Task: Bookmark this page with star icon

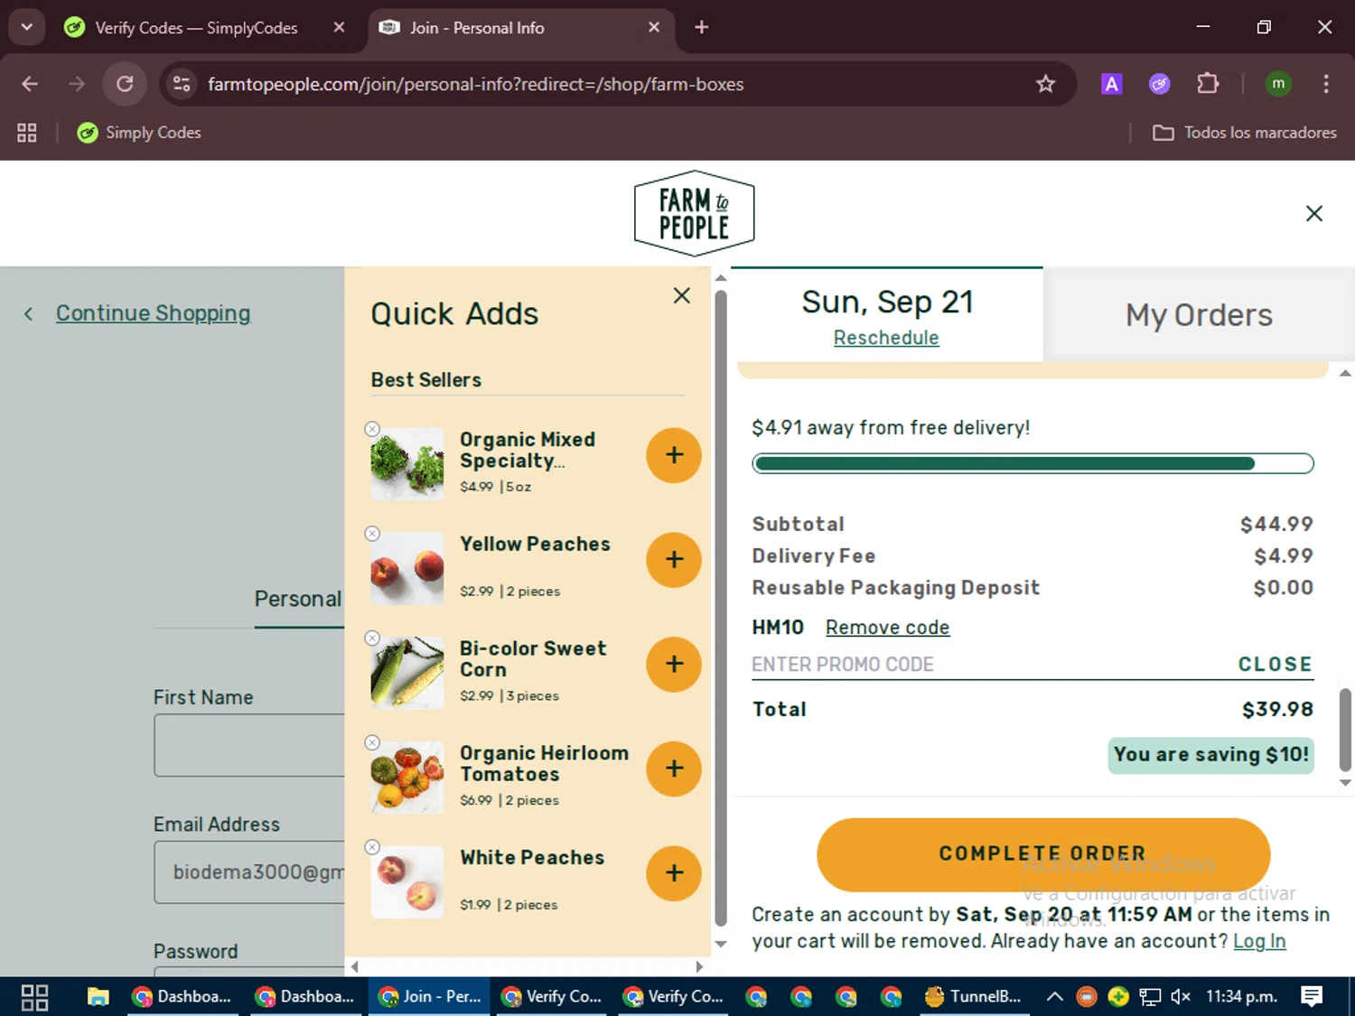Action: coord(1045,84)
